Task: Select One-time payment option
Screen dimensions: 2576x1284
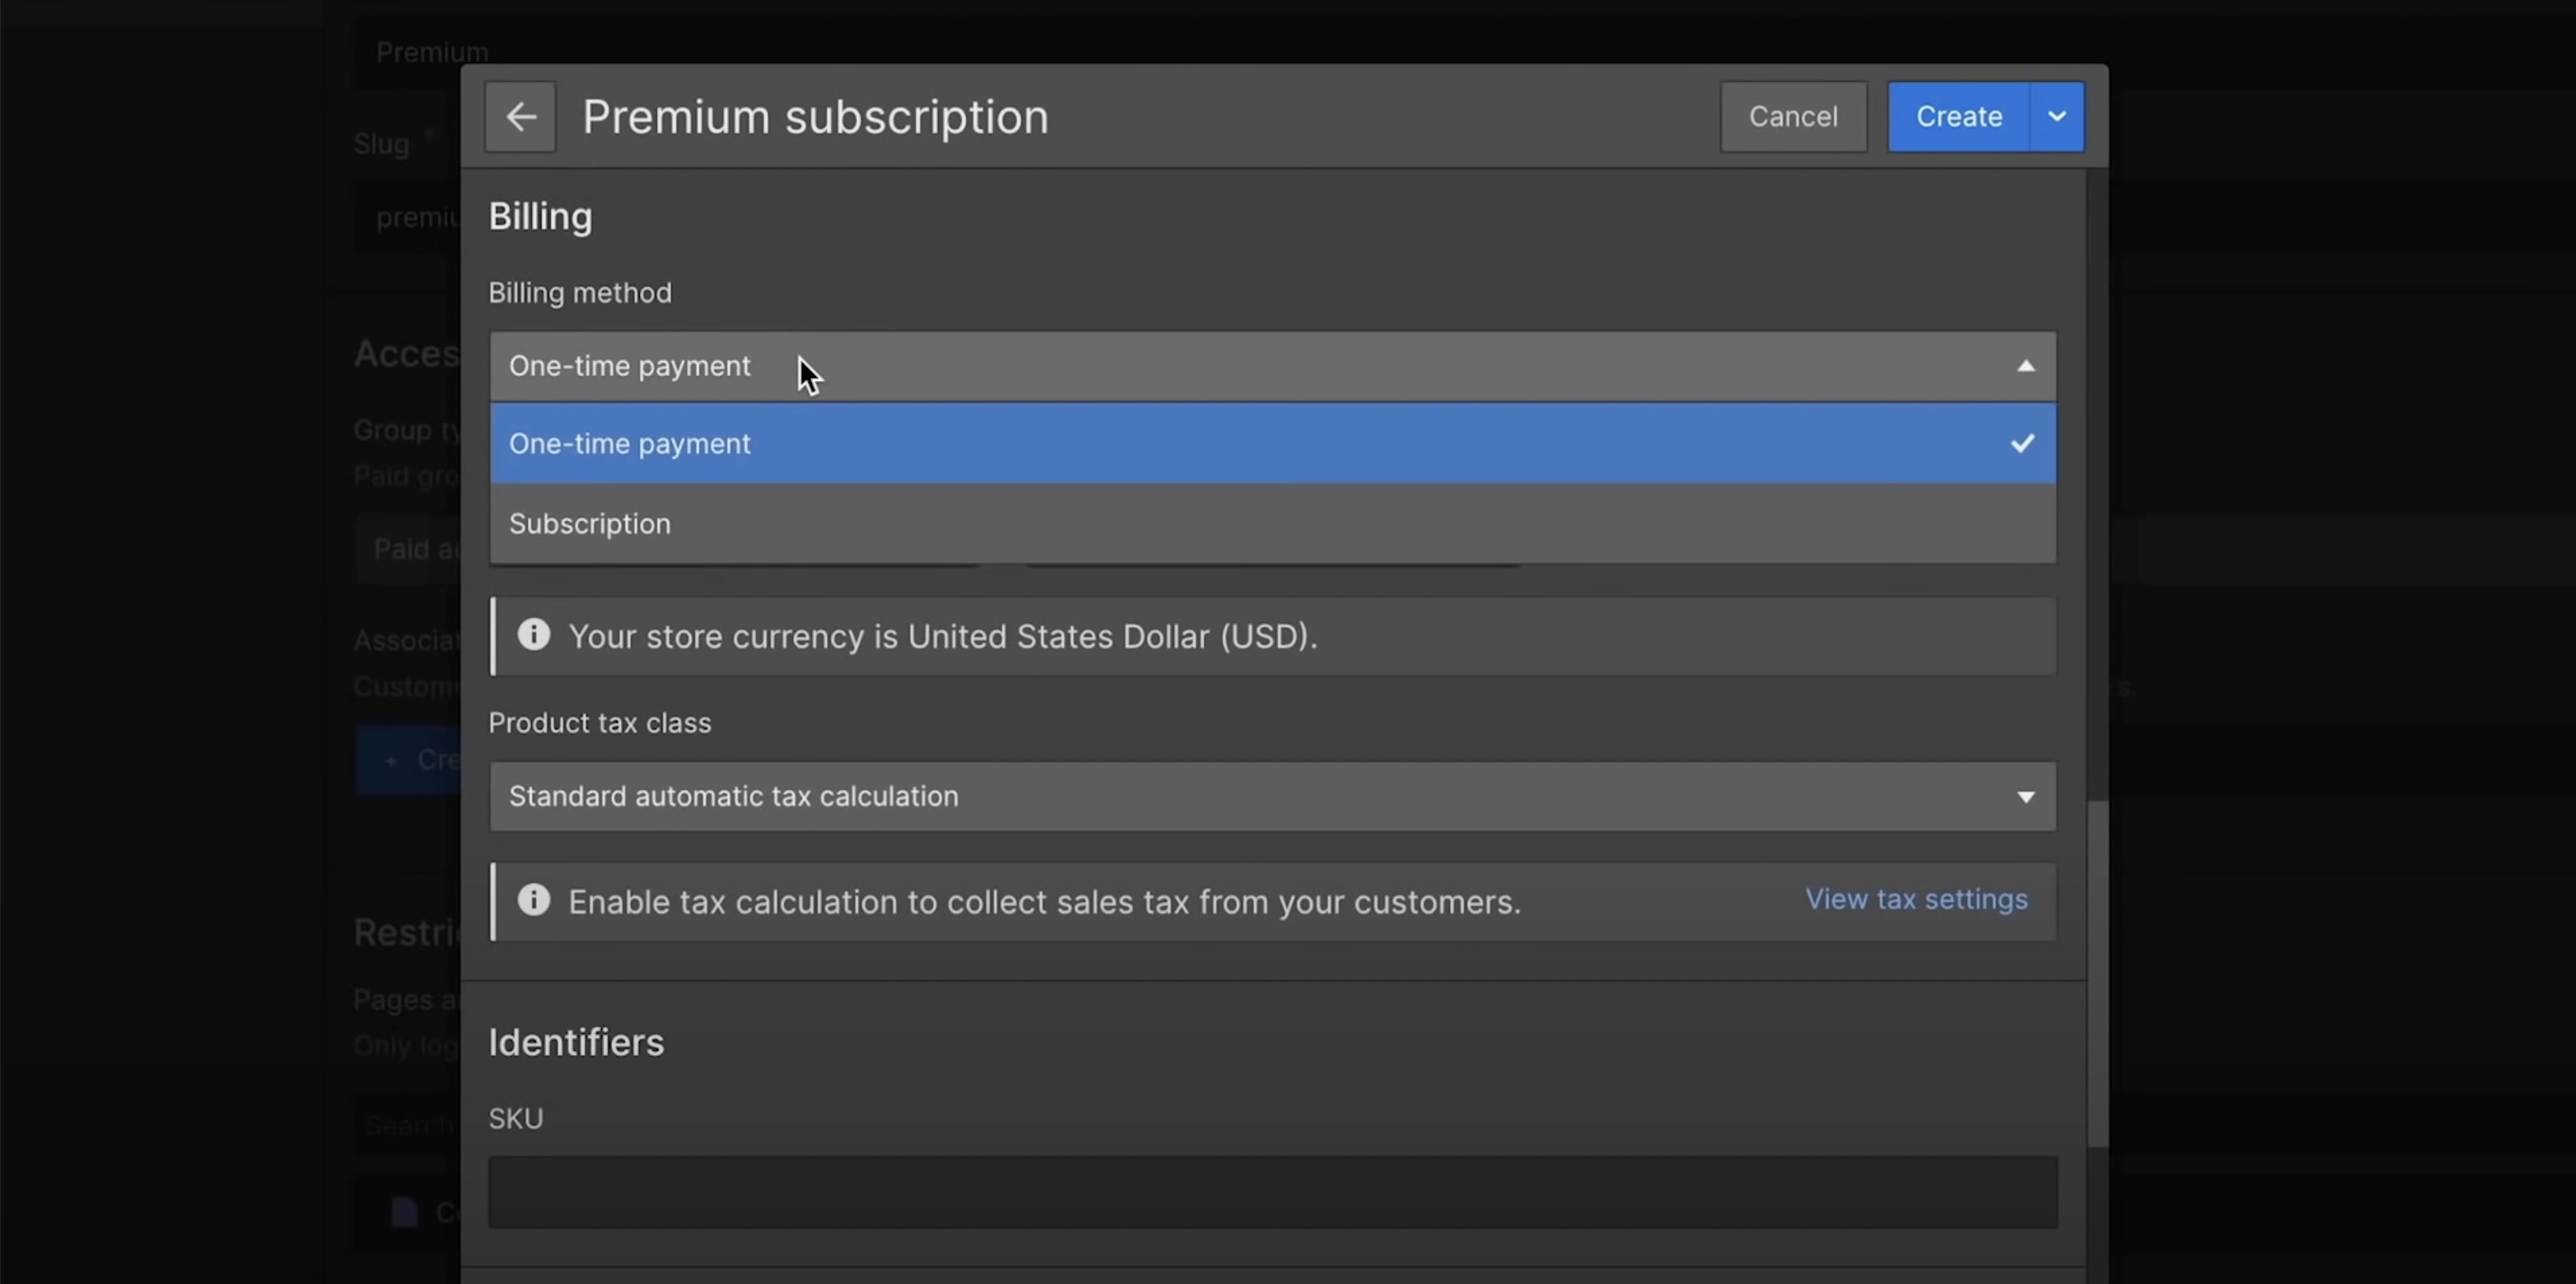Action: 630,444
